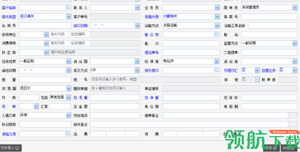Expand the 监管方式 dropdown showing 一般贸易
Screen dimensions: 300x152
click(x=295, y=43)
